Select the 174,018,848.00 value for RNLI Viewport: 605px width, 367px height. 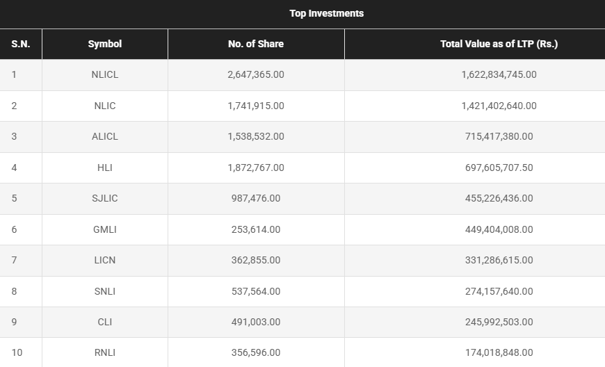pyautogui.click(x=499, y=353)
